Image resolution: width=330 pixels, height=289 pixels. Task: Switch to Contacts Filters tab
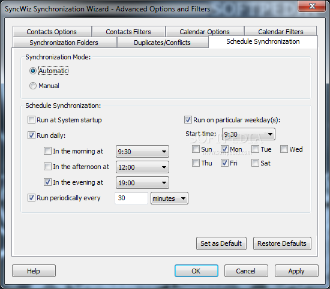128,32
